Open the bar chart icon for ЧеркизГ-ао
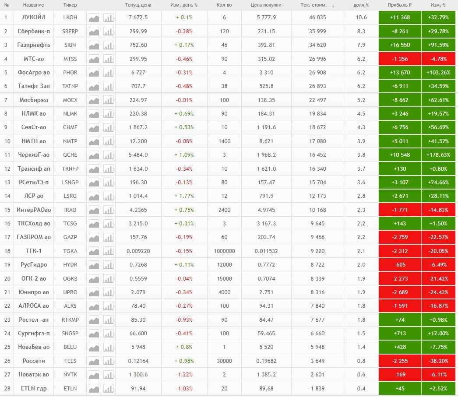Image resolution: width=458 pixels, height=397 pixels. pos(108,155)
